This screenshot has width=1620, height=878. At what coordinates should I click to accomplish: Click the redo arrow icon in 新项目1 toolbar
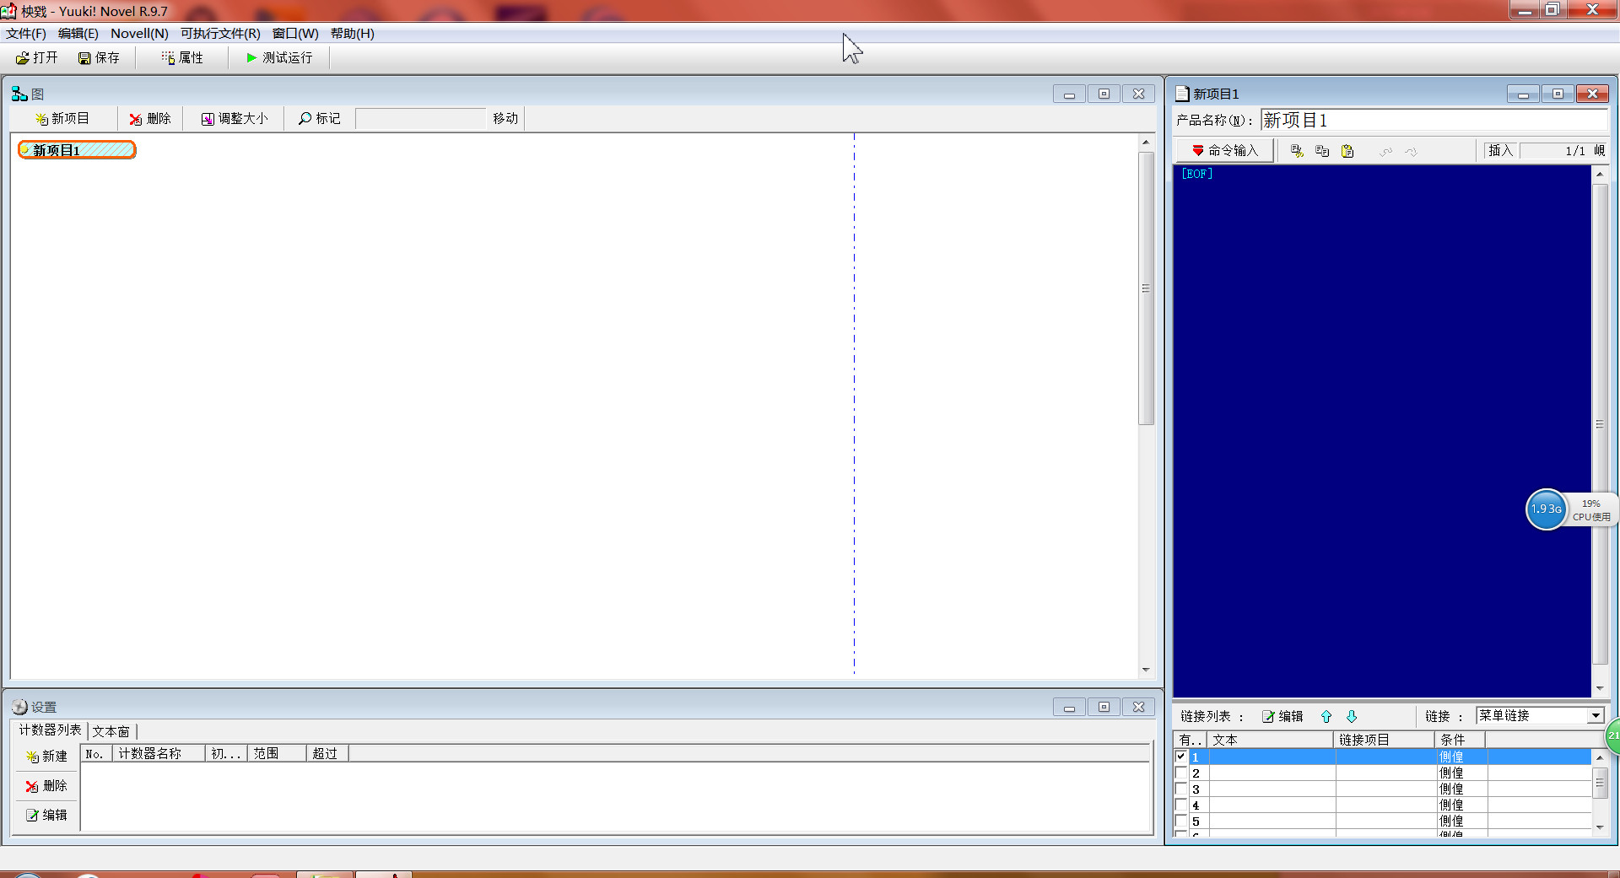point(1411,152)
